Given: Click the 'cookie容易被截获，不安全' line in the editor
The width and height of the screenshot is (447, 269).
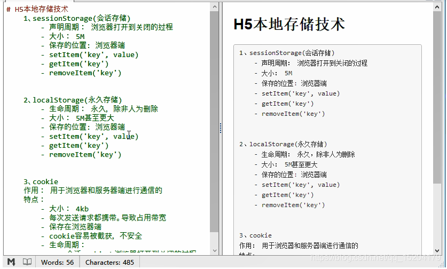Looking at the screenshot, I should 91,236.
